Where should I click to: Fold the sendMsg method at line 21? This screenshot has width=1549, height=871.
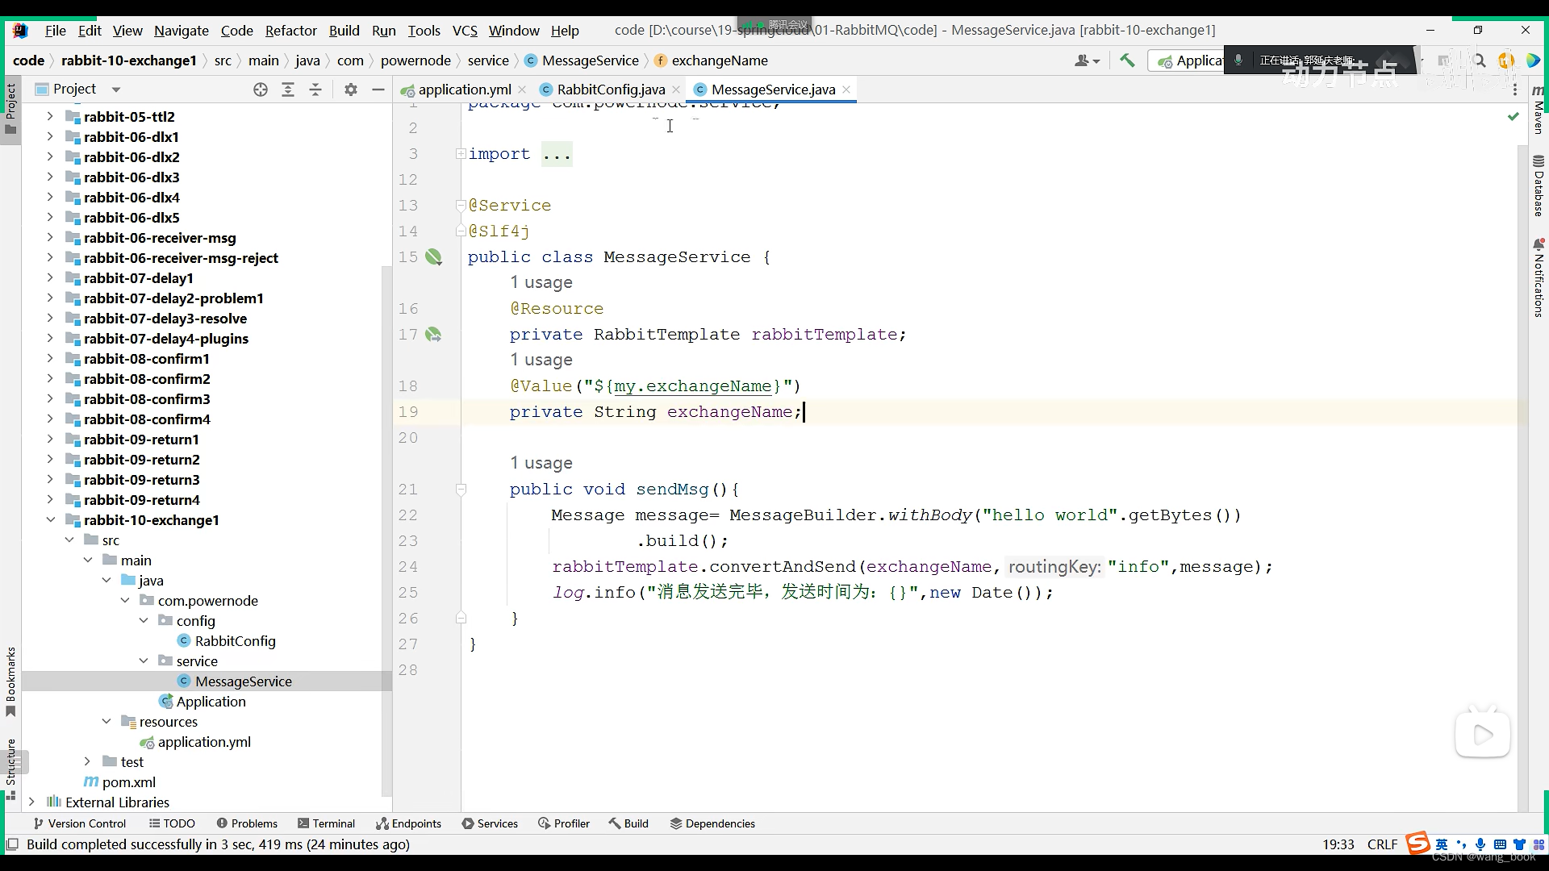click(461, 489)
